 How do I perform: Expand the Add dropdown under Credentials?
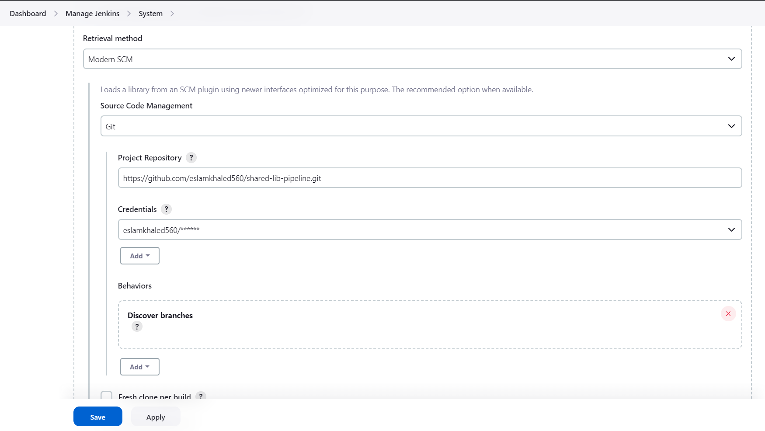point(139,256)
